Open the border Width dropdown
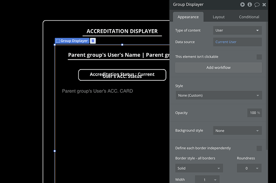The height and width of the screenshot is (183, 276). [x=207, y=179]
